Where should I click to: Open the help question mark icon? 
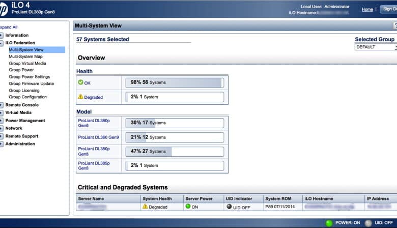pos(395,25)
